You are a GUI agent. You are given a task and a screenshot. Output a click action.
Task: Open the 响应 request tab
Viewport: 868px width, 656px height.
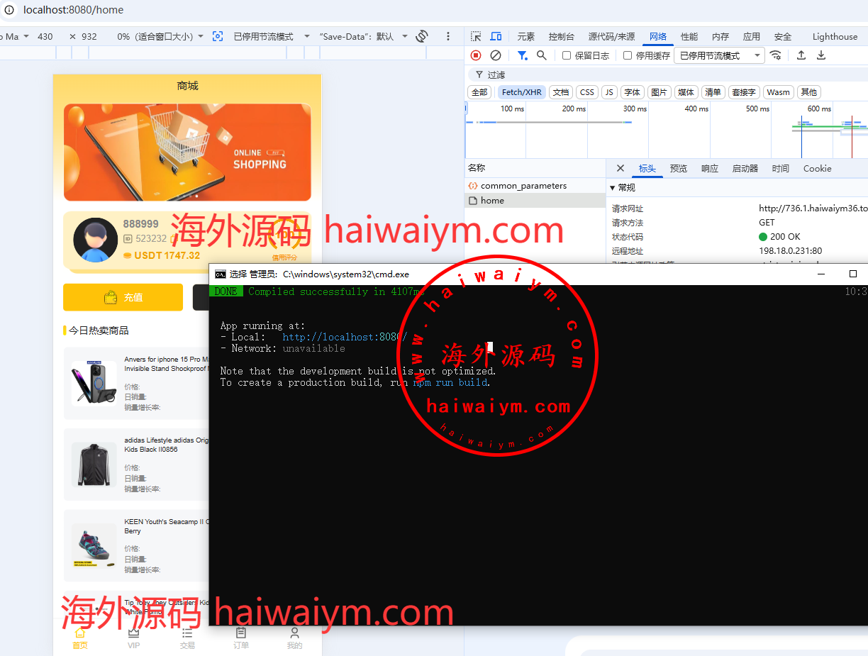[x=710, y=168]
